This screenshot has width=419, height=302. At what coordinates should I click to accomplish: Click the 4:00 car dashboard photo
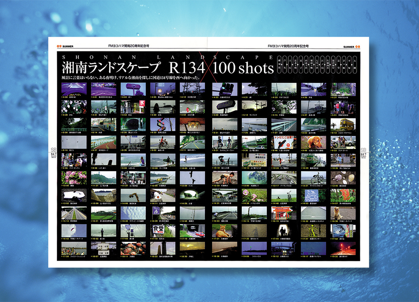[74, 89]
